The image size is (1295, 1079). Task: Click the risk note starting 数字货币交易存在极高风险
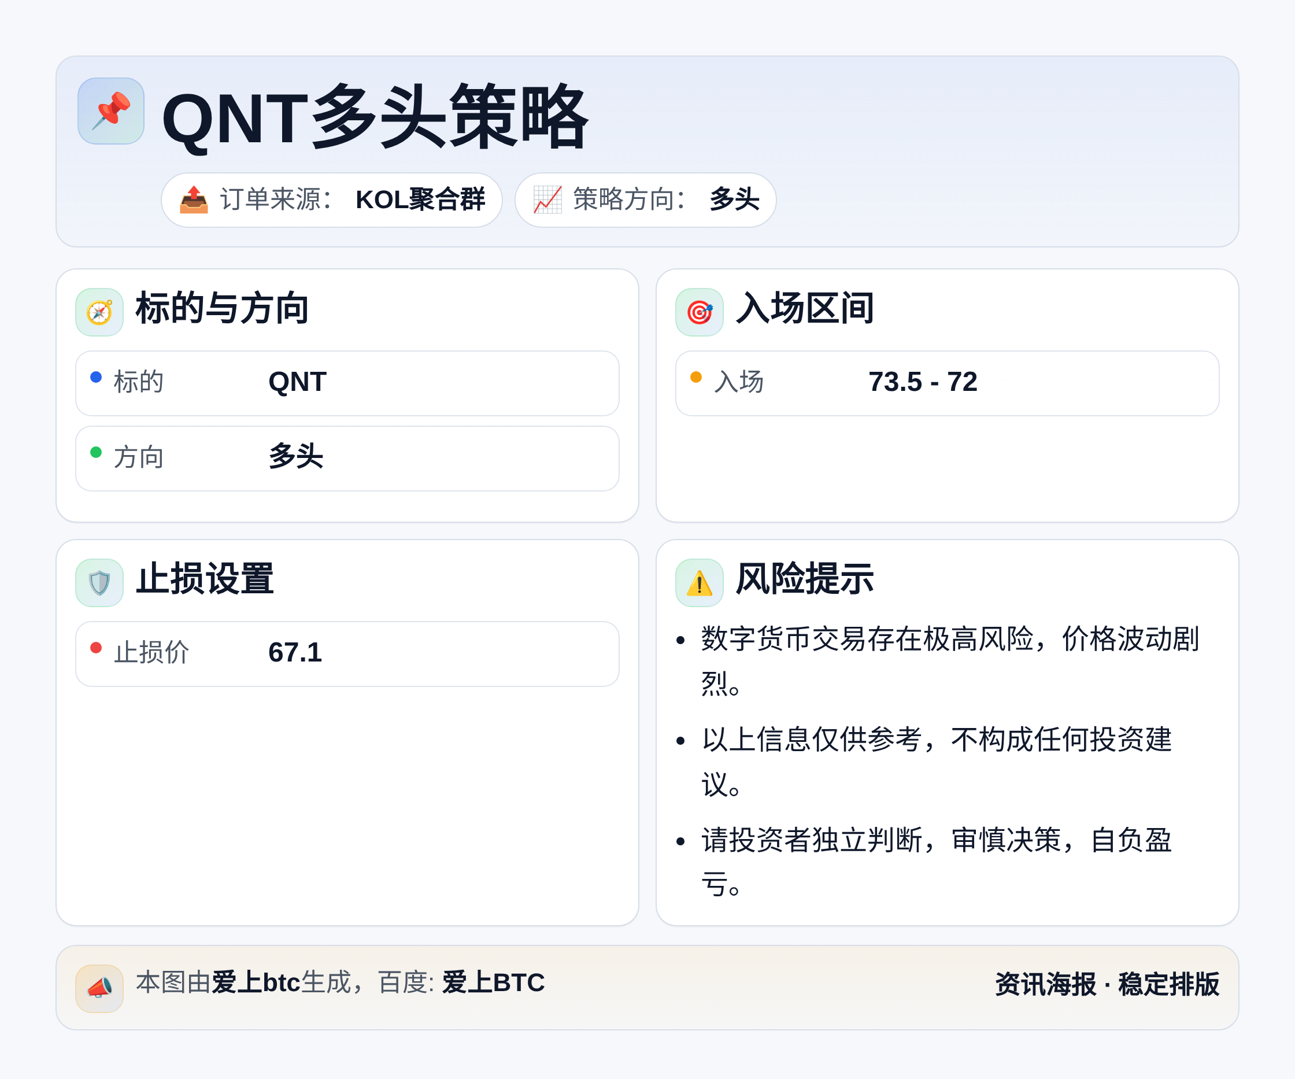point(950,661)
